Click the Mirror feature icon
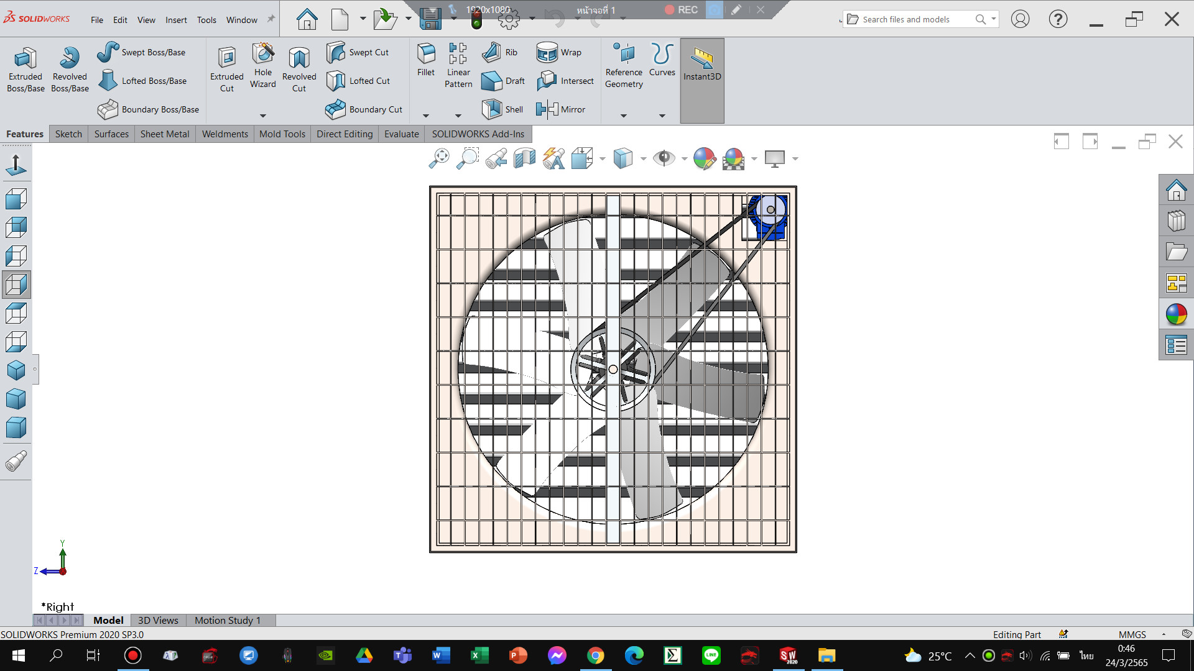The image size is (1194, 671). [547, 109]
